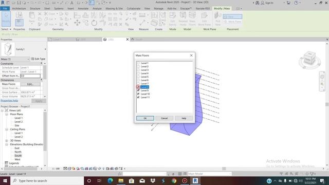Check the Level 2 checkbox
This screenshot has width=329, height=185.
[x=138, y=66]
